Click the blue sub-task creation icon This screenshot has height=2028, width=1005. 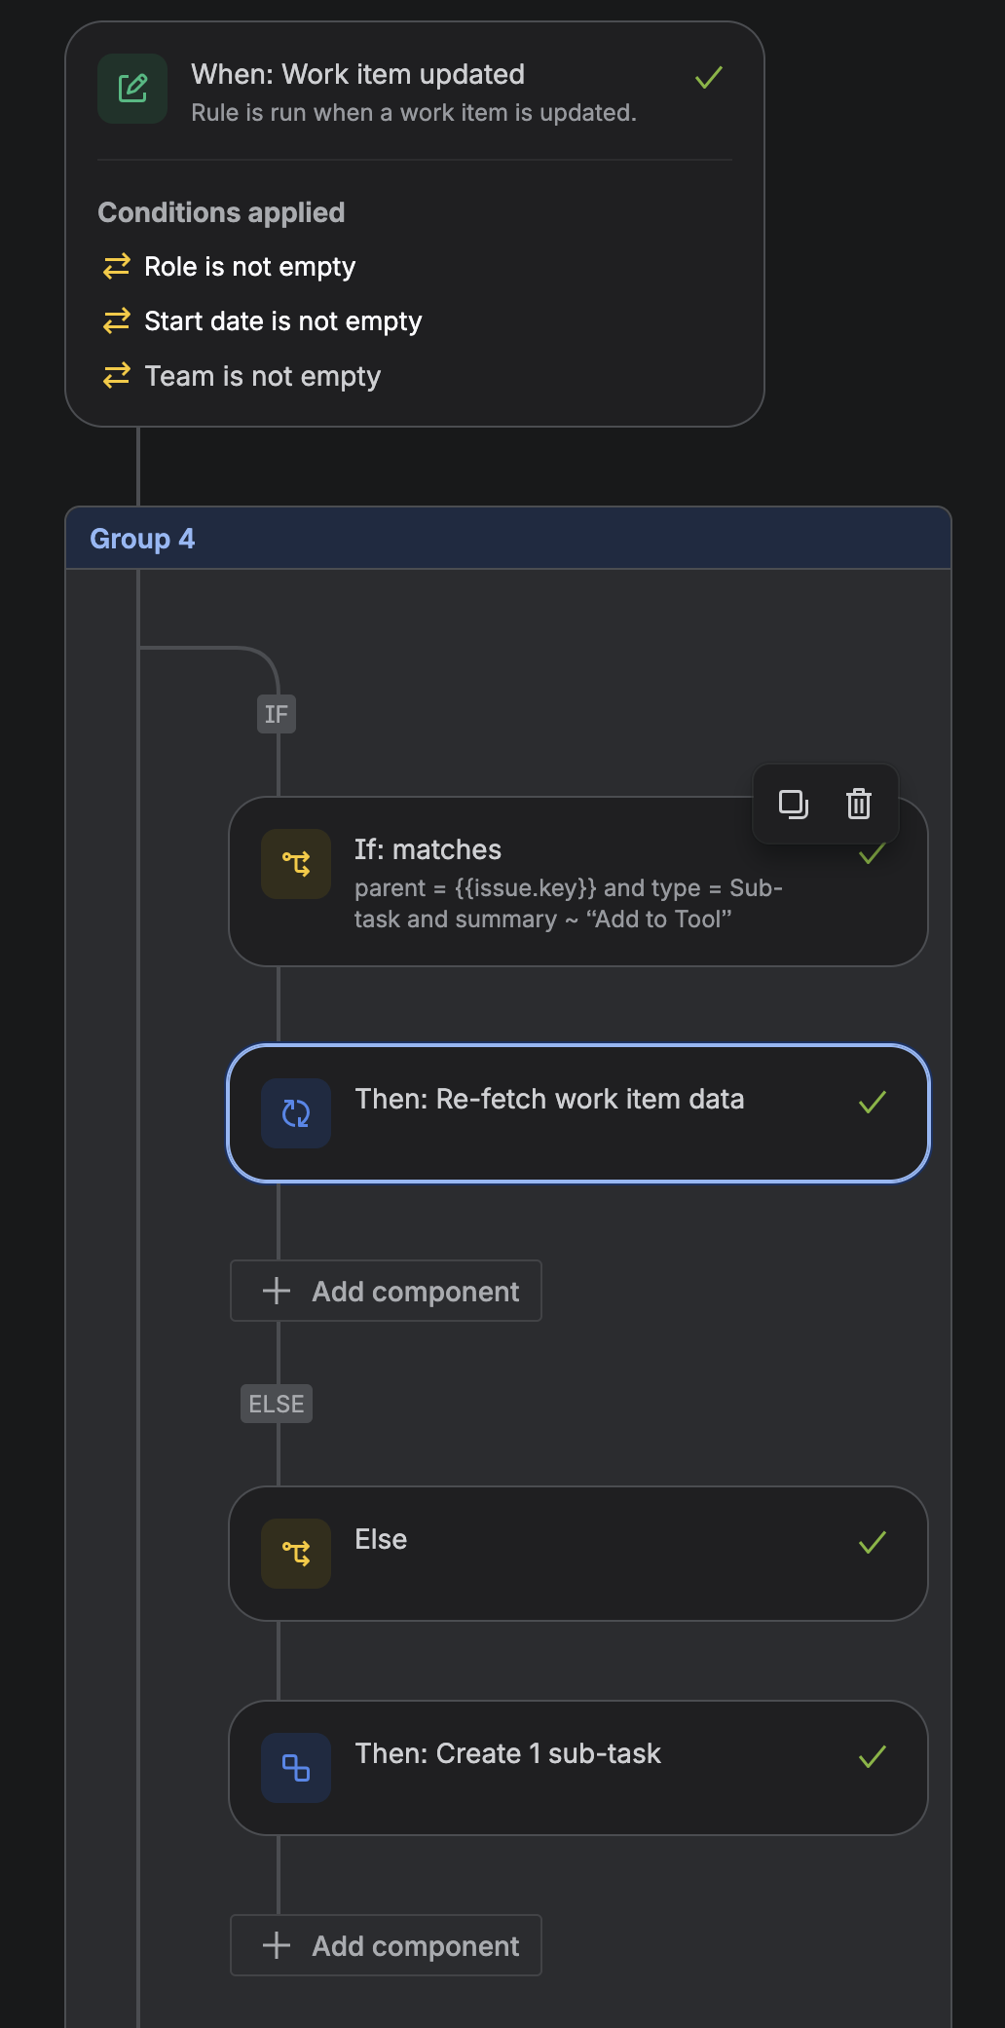pos(296,1768)
